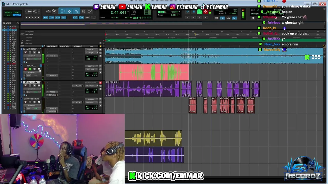Click the green Play transport button
Image resolution: width=328 pixels, height=184 pixels.
[200, 11]
